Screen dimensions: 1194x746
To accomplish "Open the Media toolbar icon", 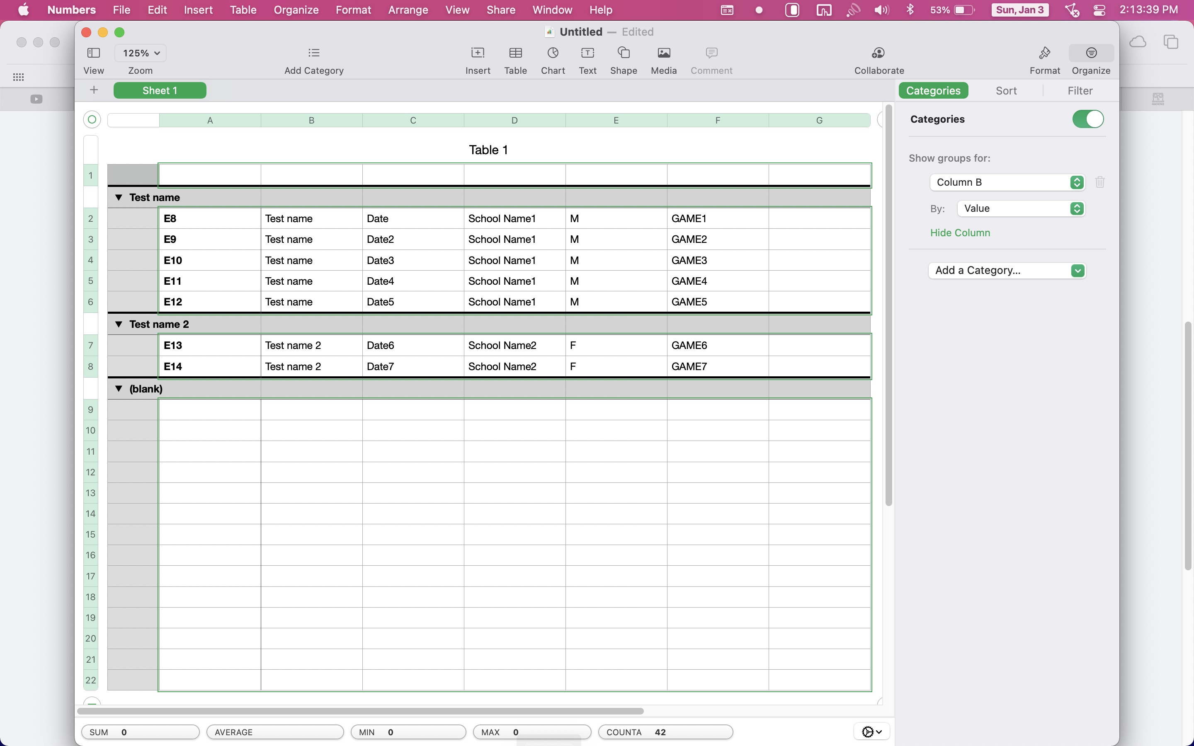I will [663, 53].
